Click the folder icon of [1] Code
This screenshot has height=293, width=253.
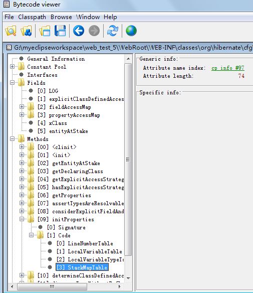click(x=40, y=235)
